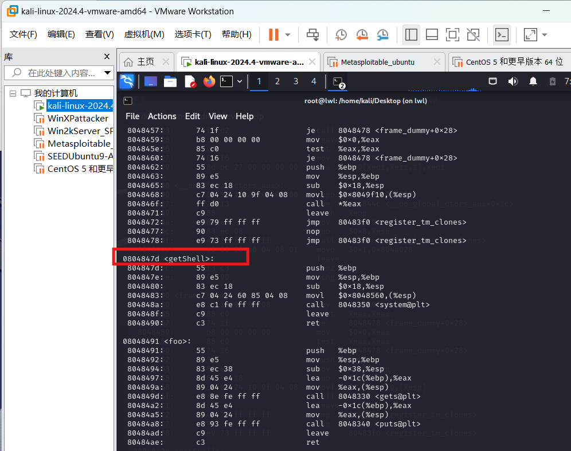Click the battery status tray icon
This screenshot has width=571, height=451.
553,81
